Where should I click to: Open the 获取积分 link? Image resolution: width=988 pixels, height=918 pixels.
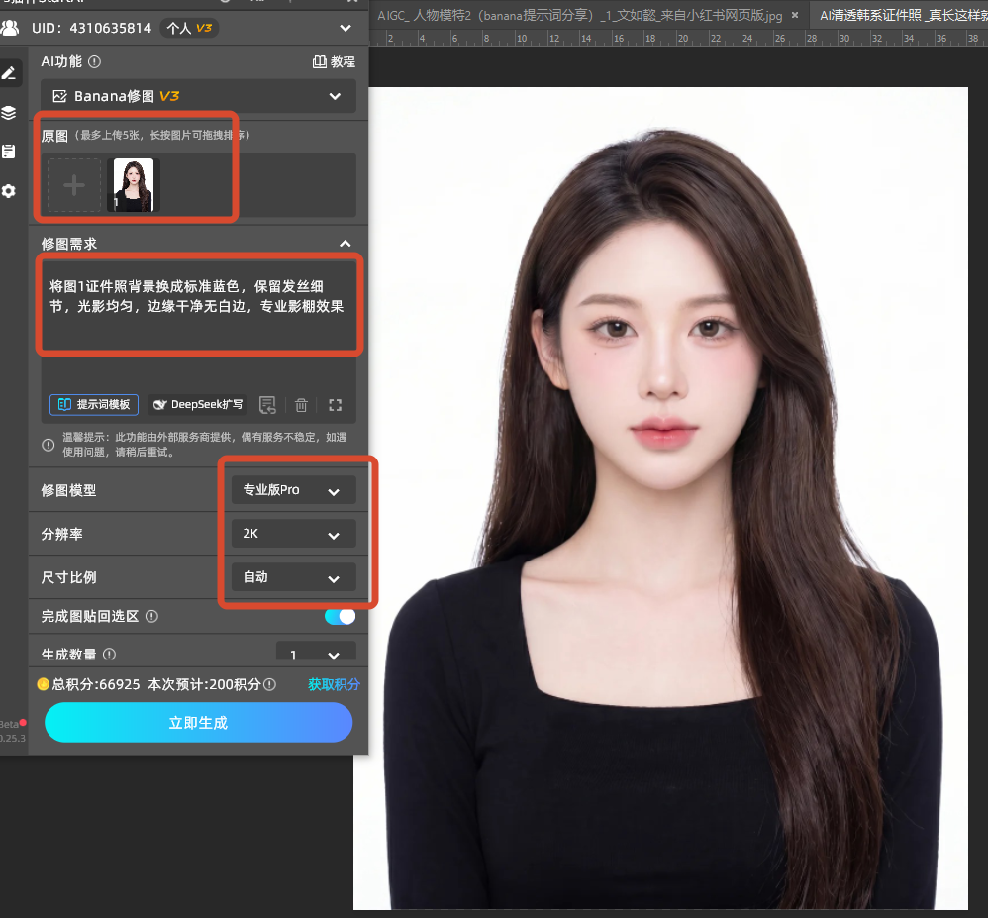click(x=334, y=684)
